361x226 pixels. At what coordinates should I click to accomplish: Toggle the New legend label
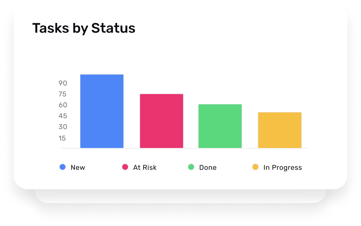coord(78,167)
